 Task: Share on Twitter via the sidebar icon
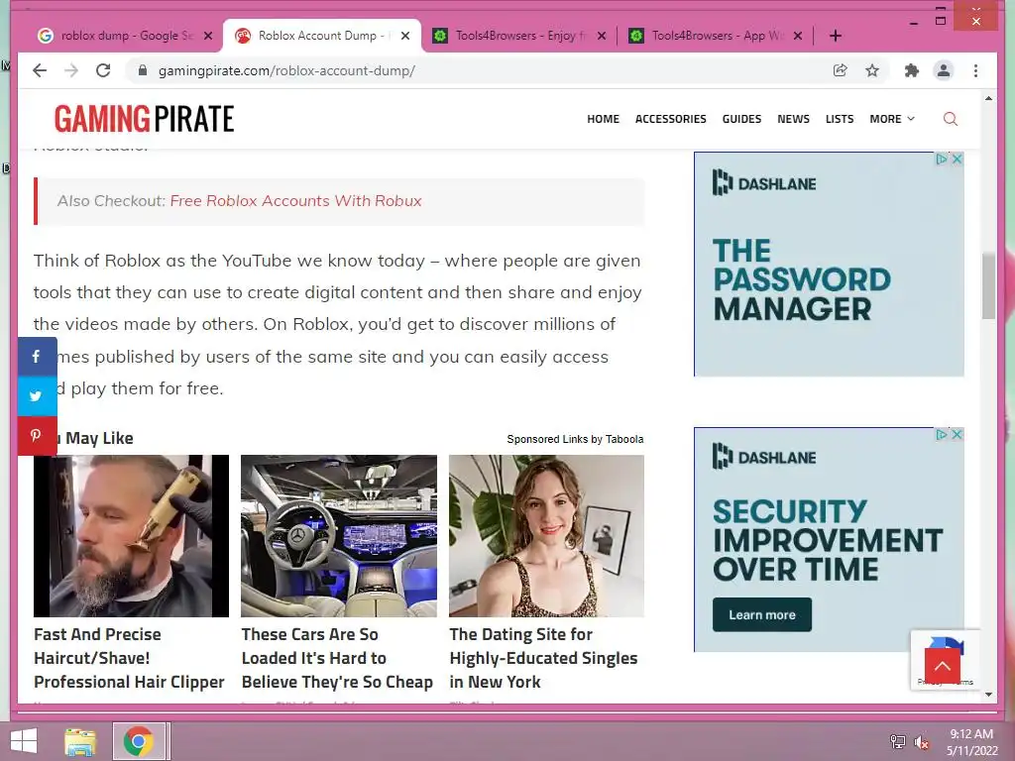[x=37, y=396]
